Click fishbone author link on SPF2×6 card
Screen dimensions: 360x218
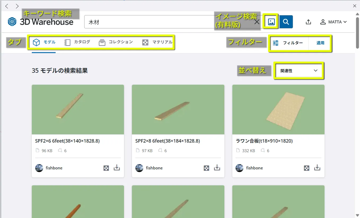point(54,168)
